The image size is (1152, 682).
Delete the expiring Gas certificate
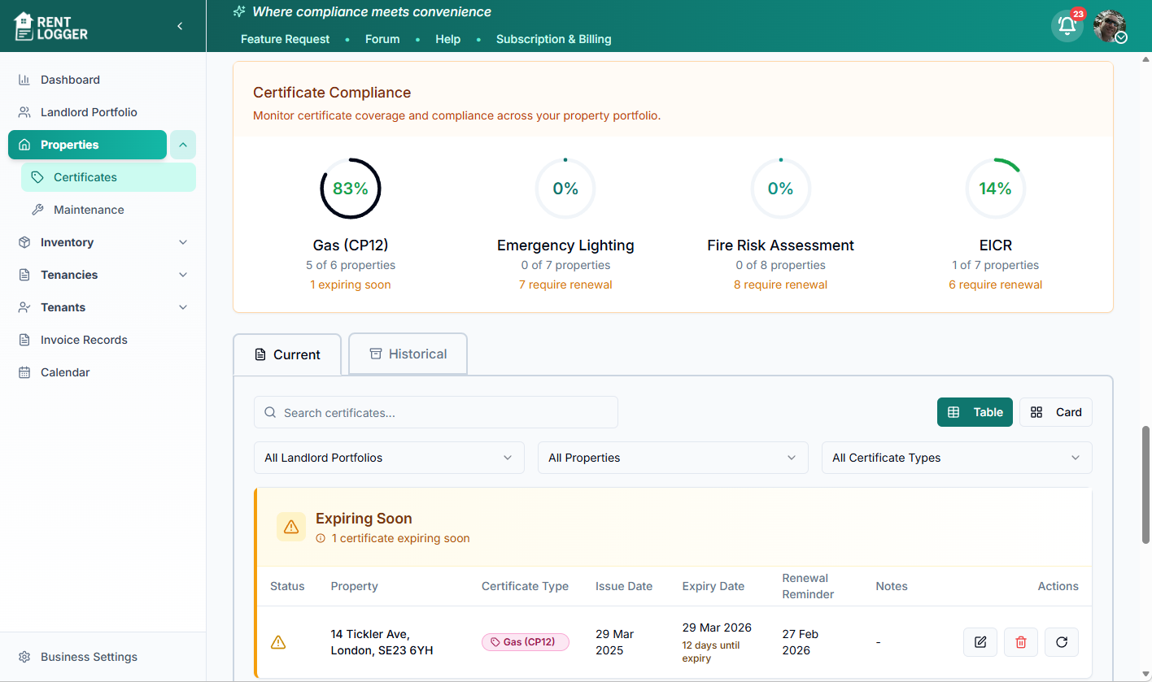pos(1020,641)
